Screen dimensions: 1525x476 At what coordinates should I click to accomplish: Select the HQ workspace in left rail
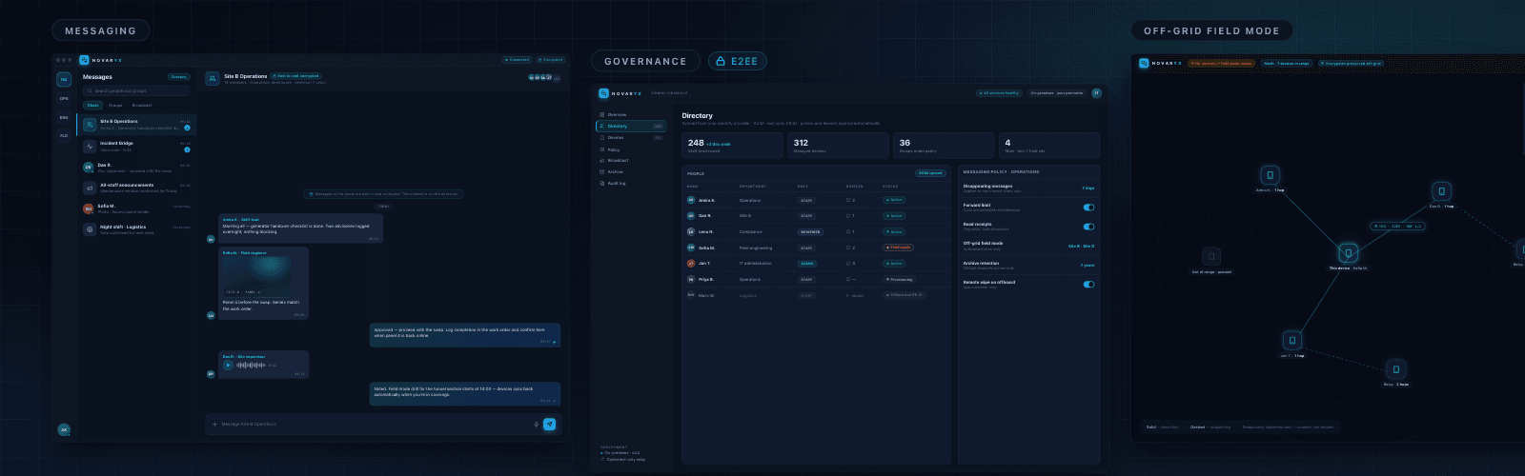click(x=64, y=80)
